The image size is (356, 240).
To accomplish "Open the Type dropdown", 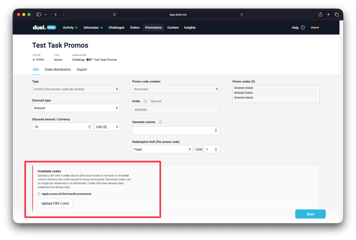I will (76, 89).
